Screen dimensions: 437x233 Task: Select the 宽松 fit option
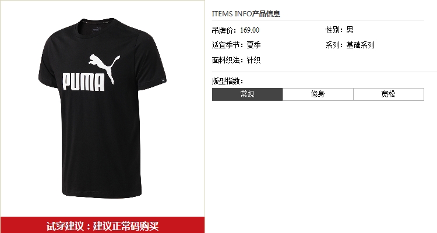tap(389, 94)
